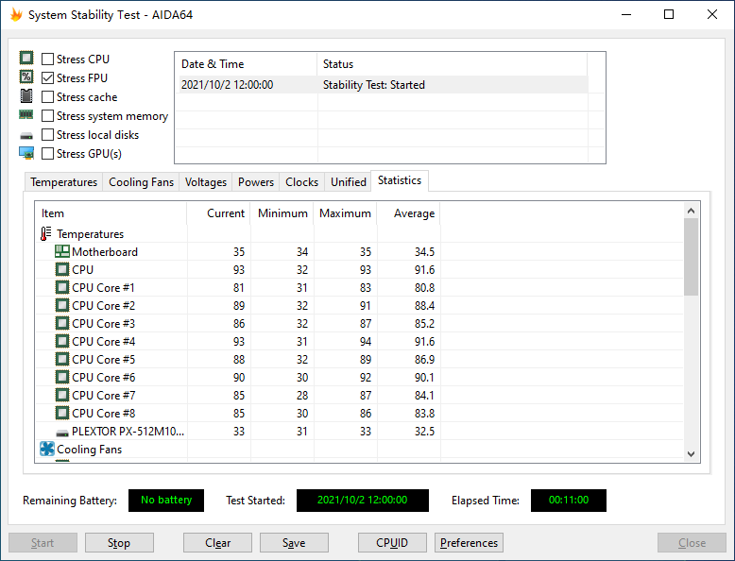Click the Cooling Fans blue fan icon

click(47, 449)
